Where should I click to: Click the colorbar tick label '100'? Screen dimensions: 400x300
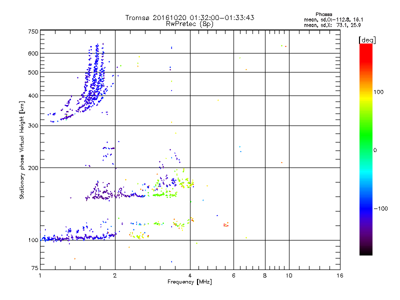378,92
